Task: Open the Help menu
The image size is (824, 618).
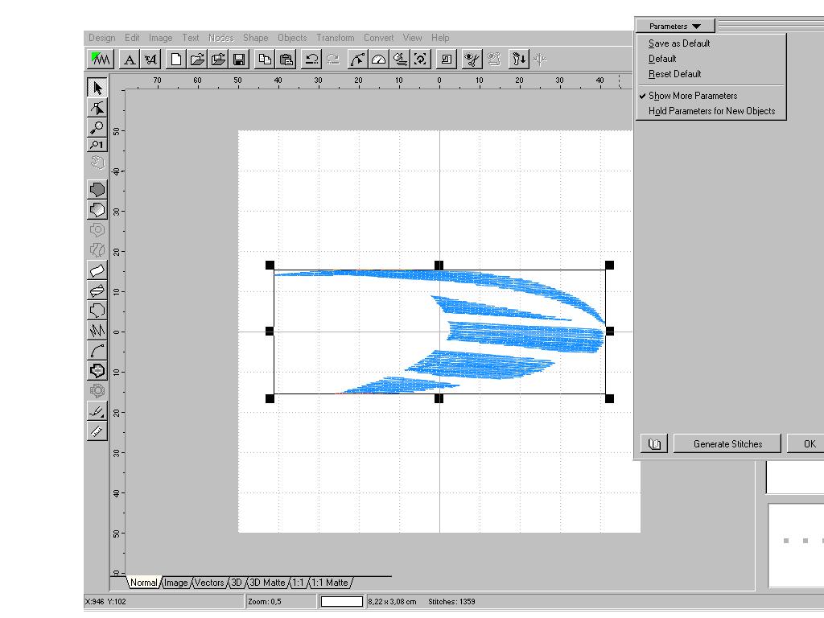Action: (440, 38)
